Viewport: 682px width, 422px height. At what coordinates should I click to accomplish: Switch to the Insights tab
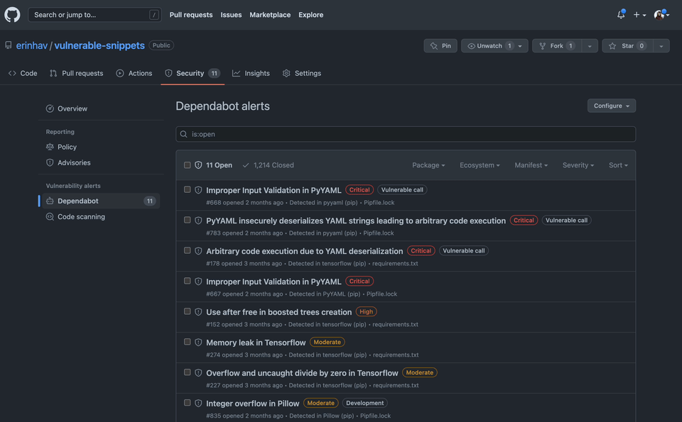click(251, 73)
